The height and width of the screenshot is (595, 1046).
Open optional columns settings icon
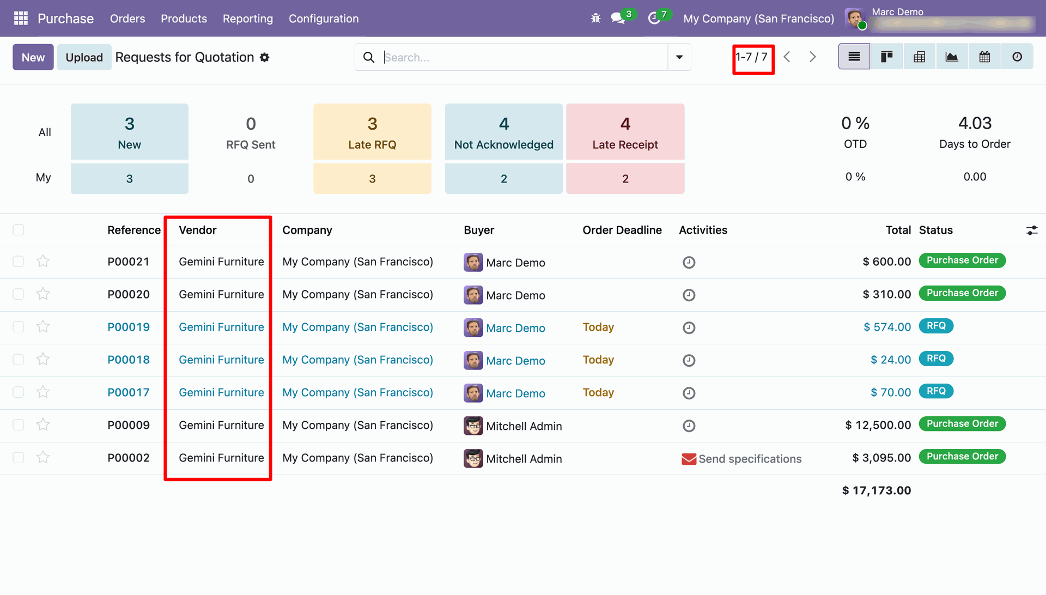tap(1032, 230)
